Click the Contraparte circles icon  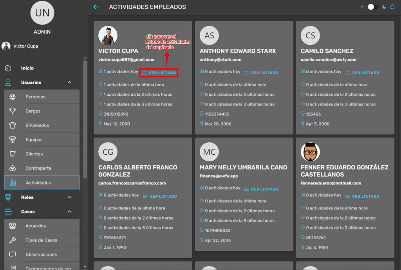13,168
